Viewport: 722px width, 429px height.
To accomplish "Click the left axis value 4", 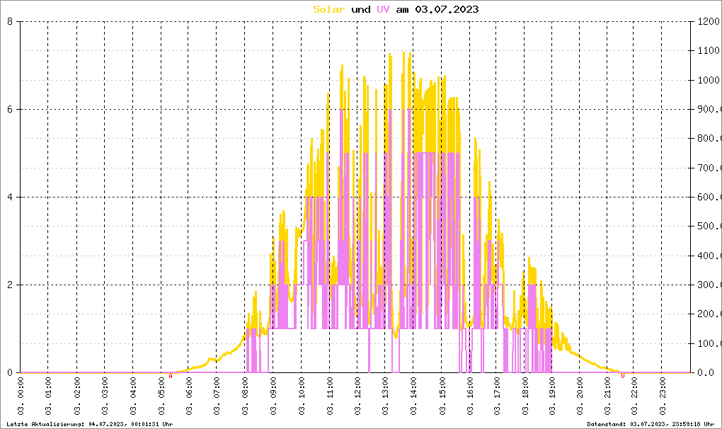I will [10, 197].
